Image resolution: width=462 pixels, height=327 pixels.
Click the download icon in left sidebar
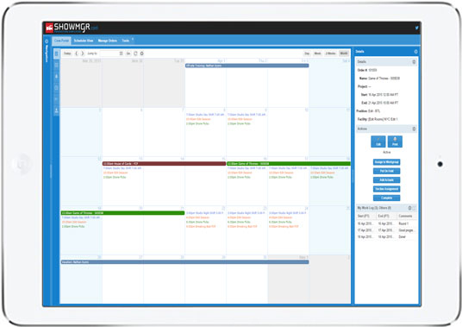(57, 110)
